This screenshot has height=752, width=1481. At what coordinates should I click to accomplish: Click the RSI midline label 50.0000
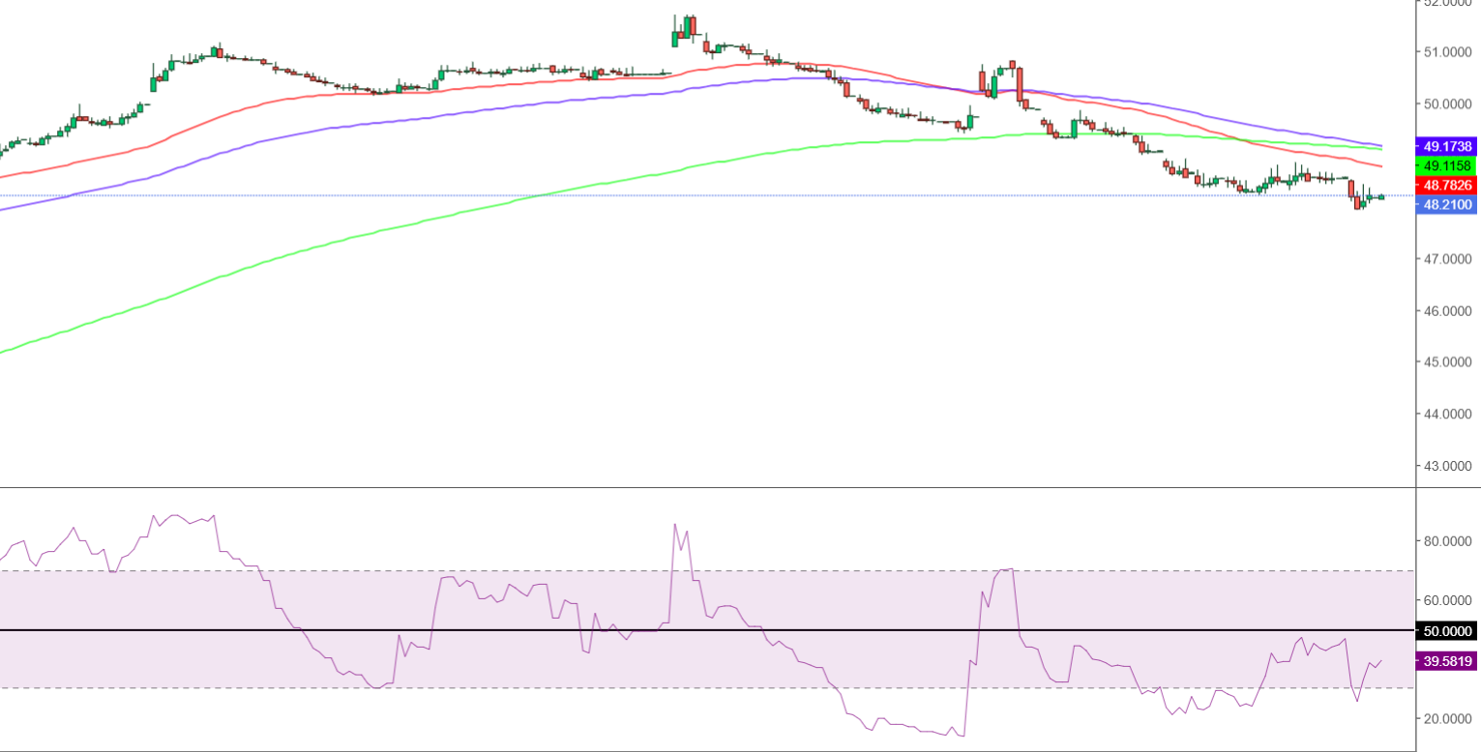click(1445, 631)
